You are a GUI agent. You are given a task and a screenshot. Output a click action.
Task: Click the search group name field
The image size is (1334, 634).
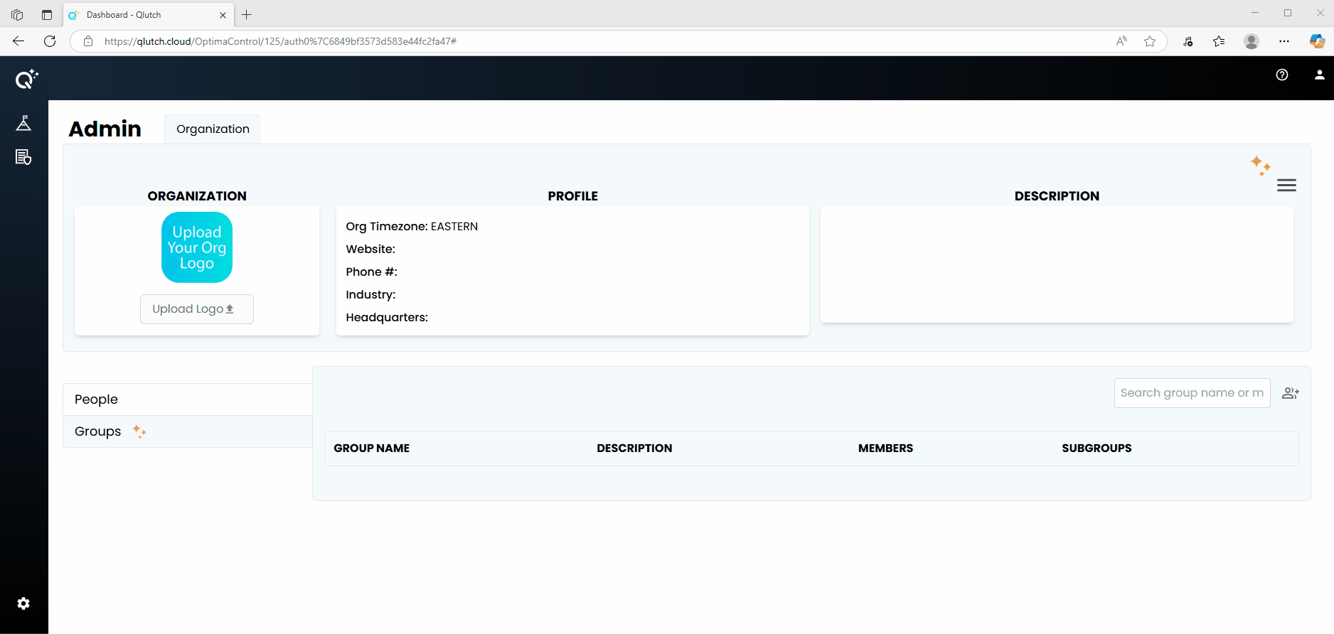(x=1191, y=393)
